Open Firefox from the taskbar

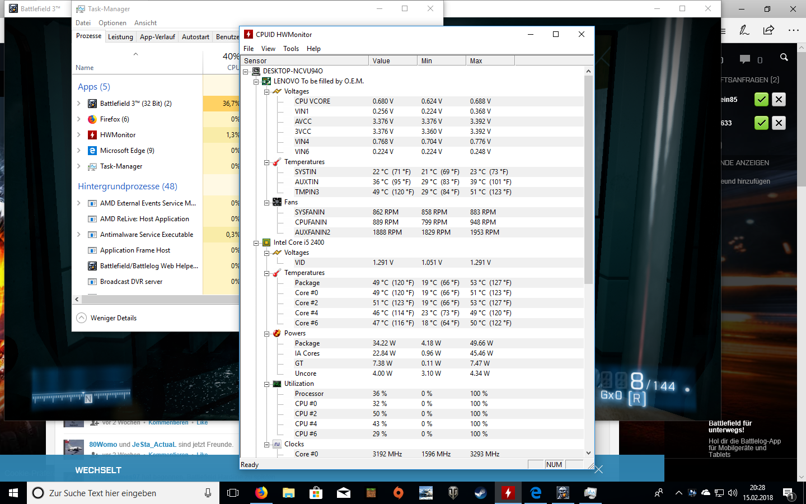point(261,493)
